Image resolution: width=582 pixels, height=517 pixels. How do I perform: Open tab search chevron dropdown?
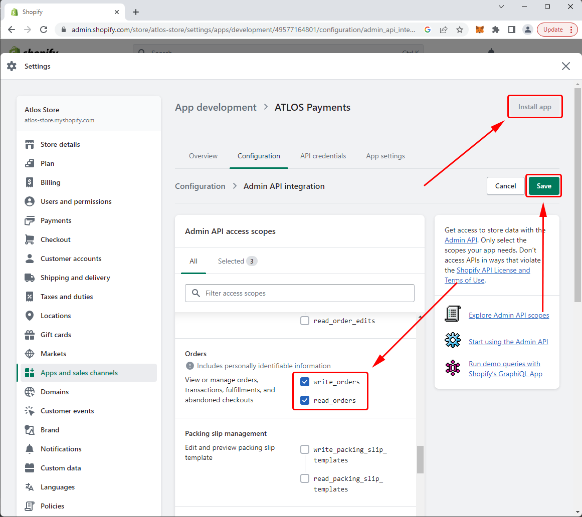click(x=501, y=7)
